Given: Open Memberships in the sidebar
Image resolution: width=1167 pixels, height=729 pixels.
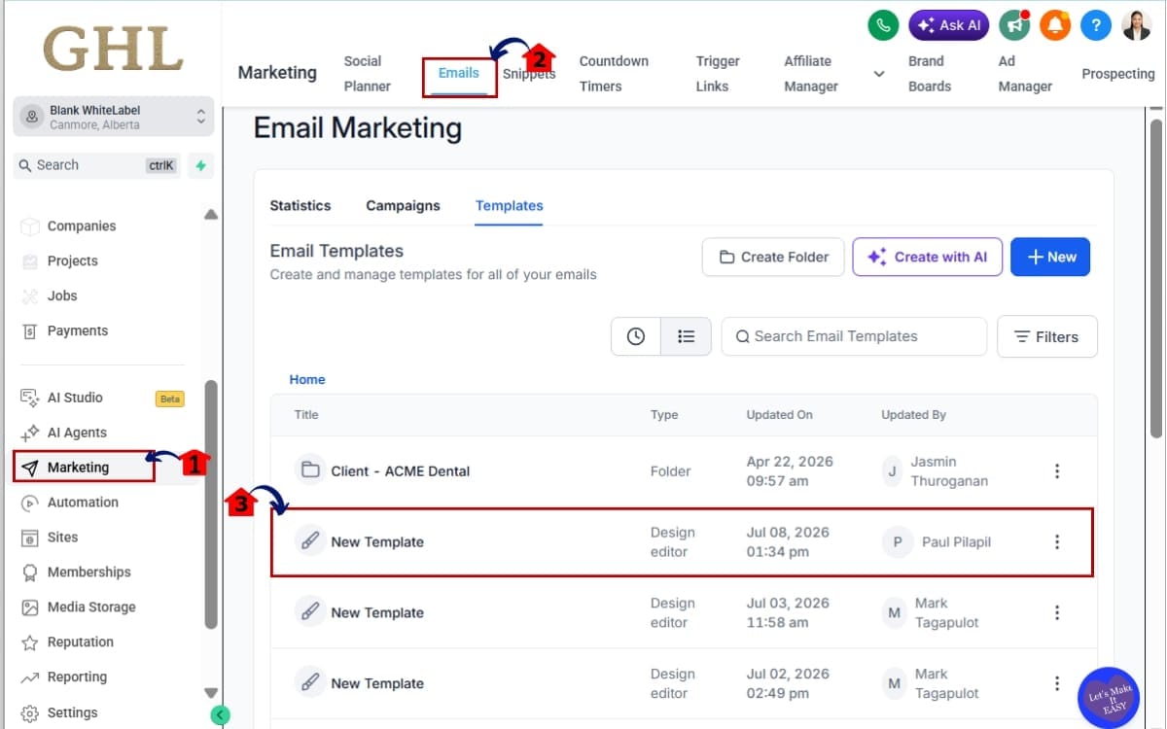Looking at the screenshot, I should pyautogui.click(x=88, y=573).
